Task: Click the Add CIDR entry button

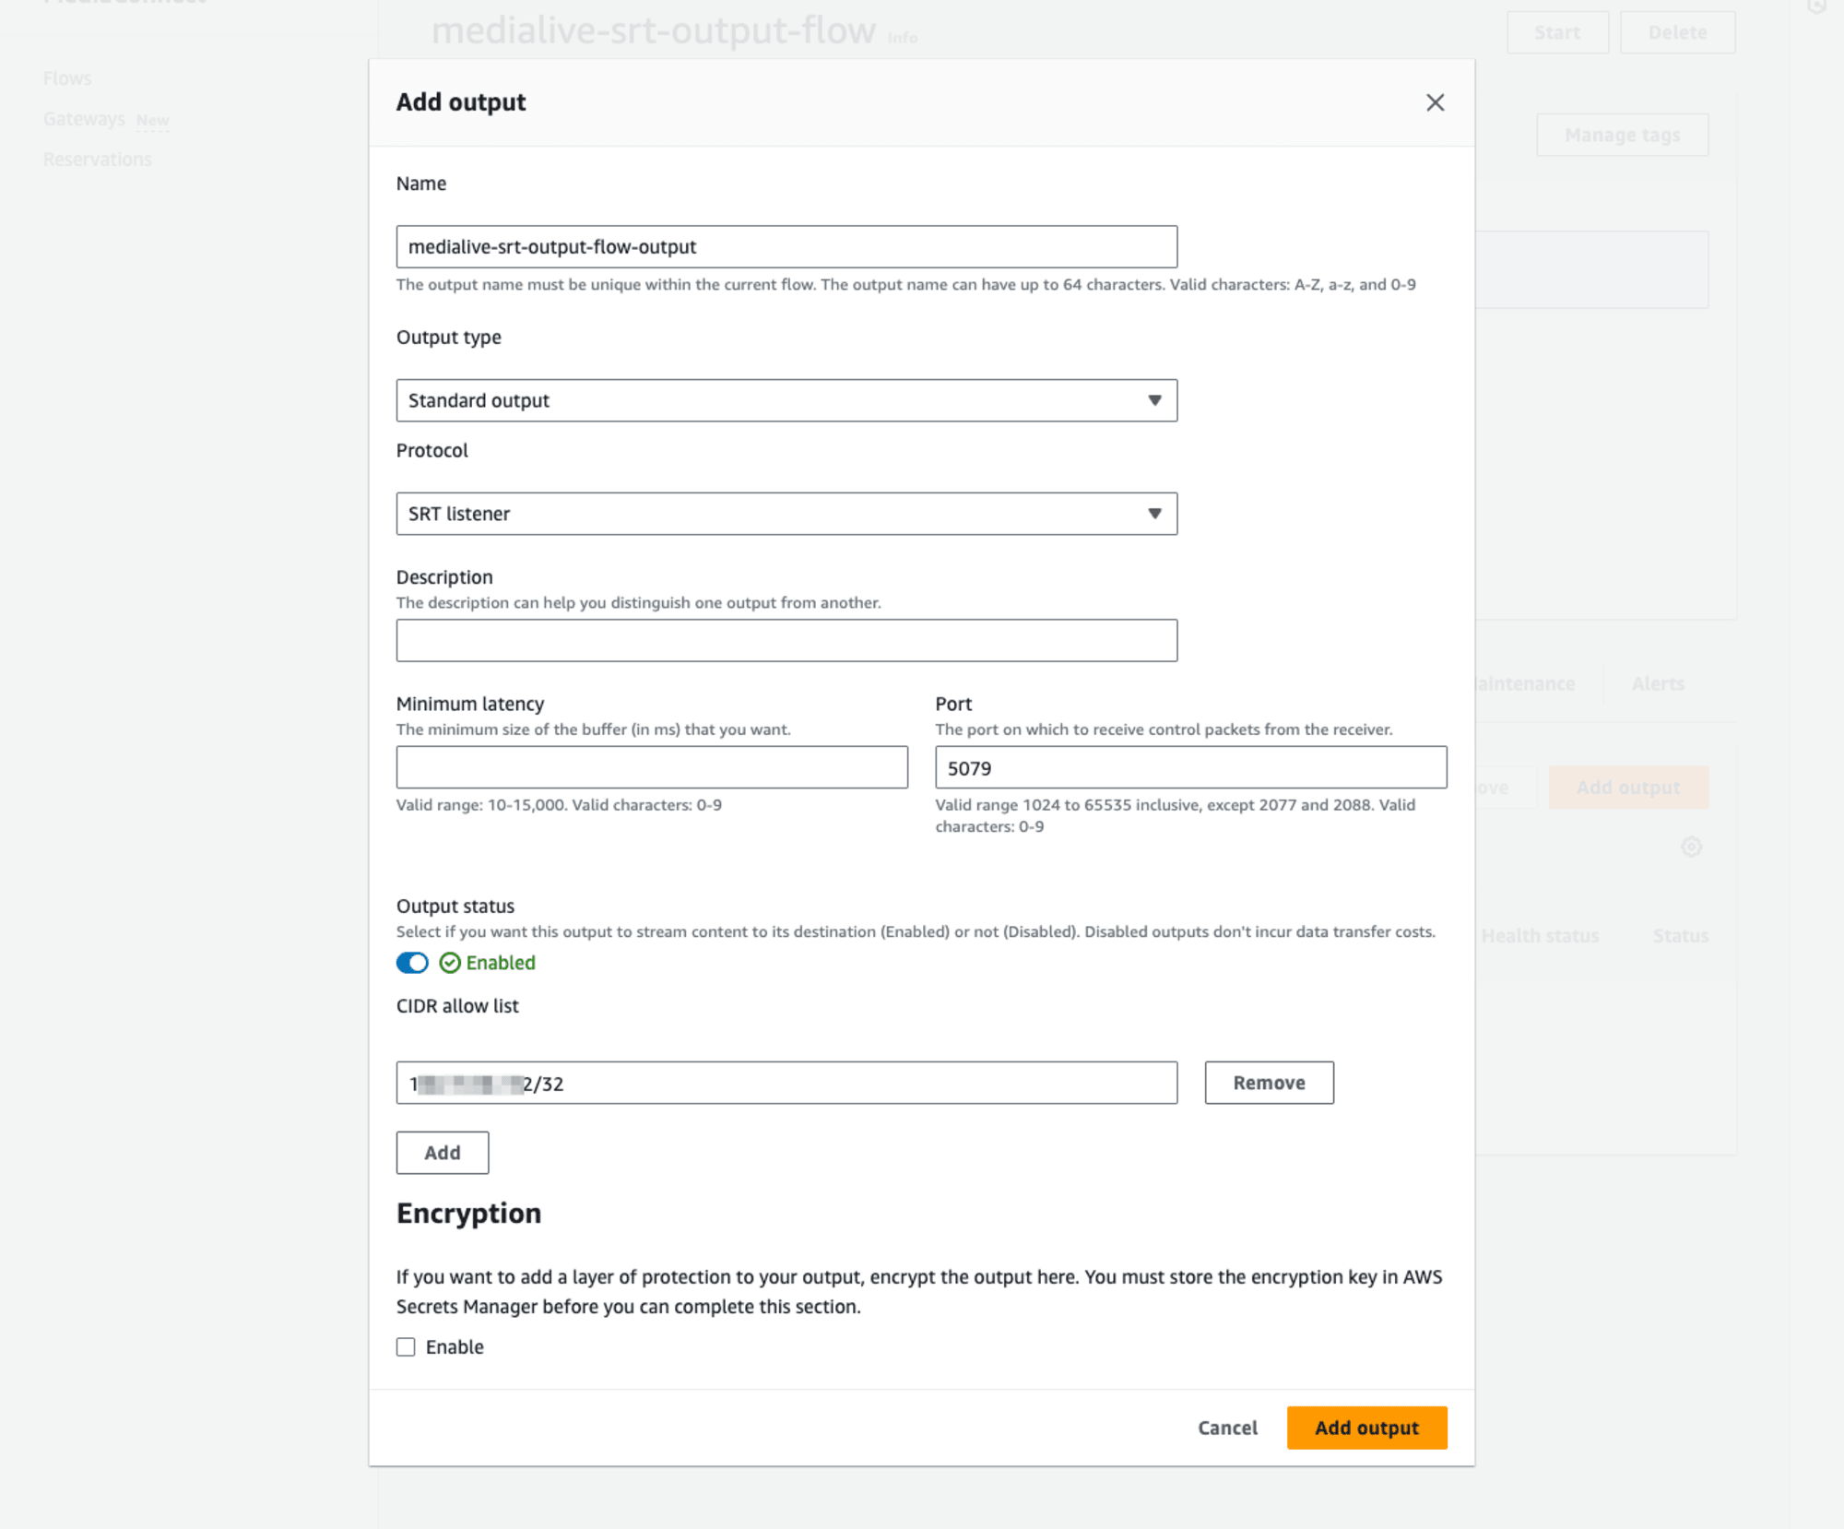Action: (x=443, y=1152)
